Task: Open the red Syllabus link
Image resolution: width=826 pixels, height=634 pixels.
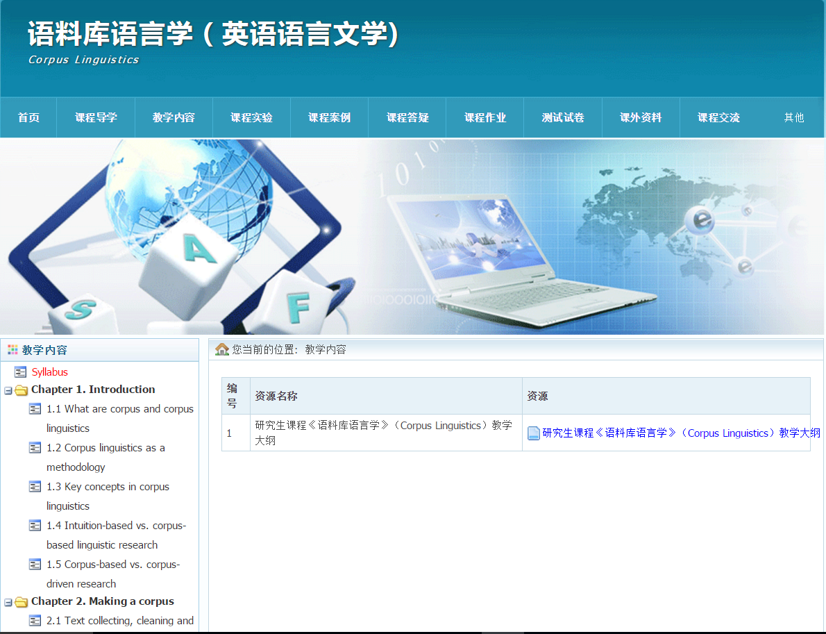Action: coord(50,372)
